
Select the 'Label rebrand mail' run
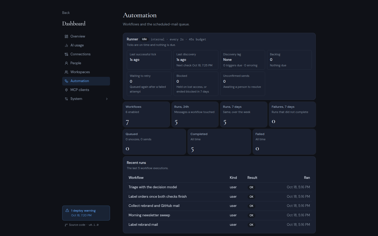coord(219,225)
